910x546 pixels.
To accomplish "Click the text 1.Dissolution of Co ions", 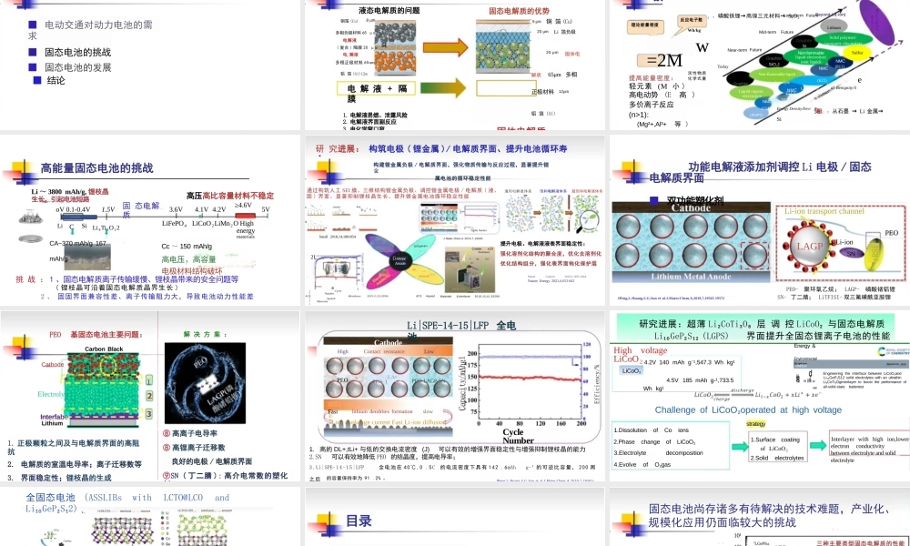I will pos(652,430).
